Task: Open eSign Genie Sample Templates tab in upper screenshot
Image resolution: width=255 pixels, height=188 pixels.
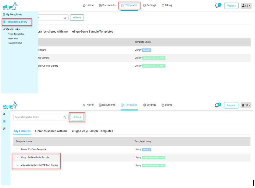Action: point(93,32)
